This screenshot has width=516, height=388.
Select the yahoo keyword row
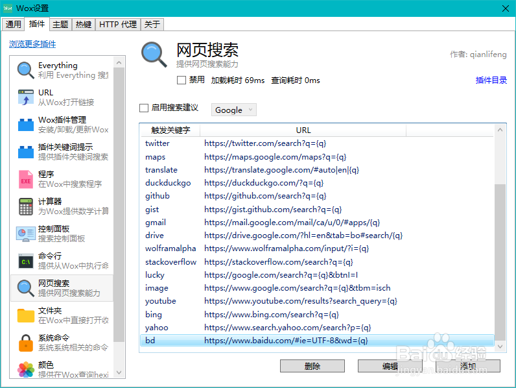pos(317,328)
